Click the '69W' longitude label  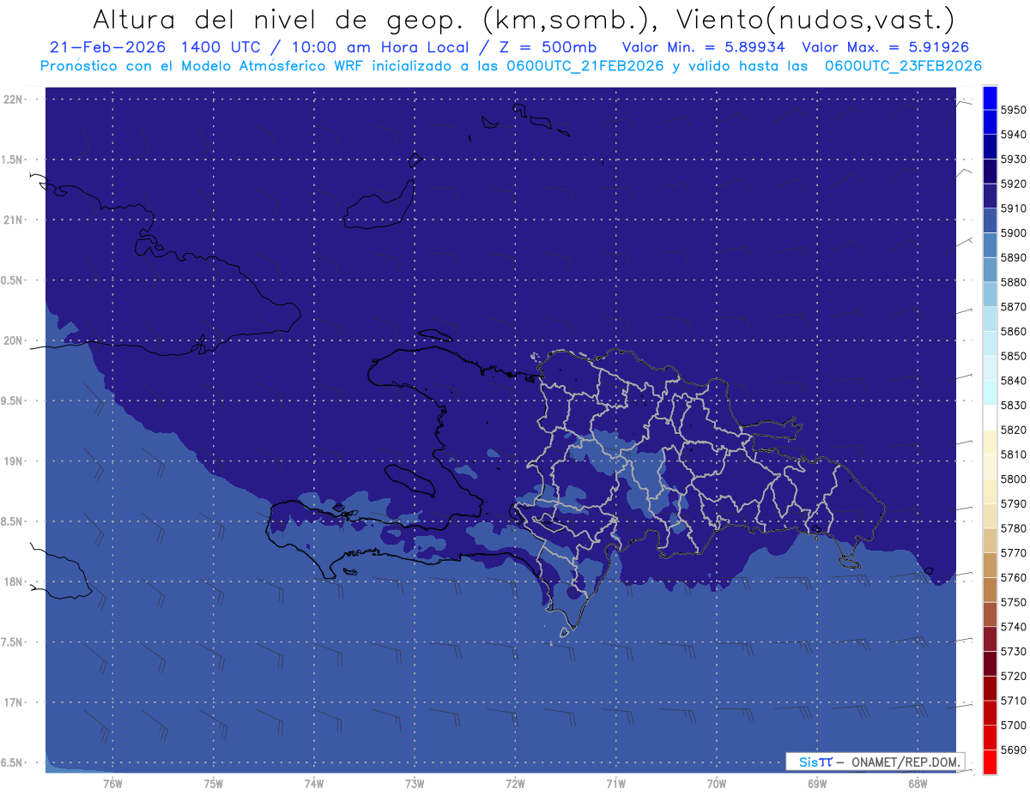[x=817, y=784]
